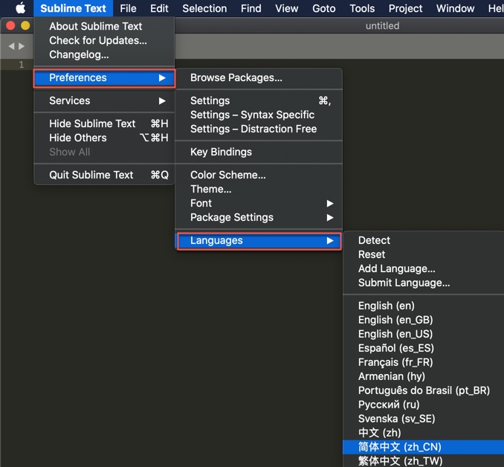Screen dimensions: 504x467
Task: Expand the Services submenu
Action: 104,100
